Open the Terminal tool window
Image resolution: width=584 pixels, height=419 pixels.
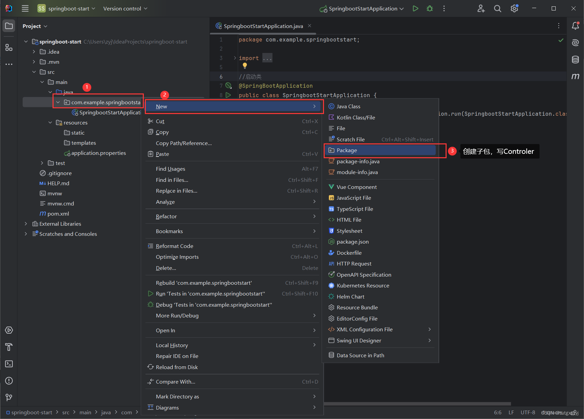(9, 364)
